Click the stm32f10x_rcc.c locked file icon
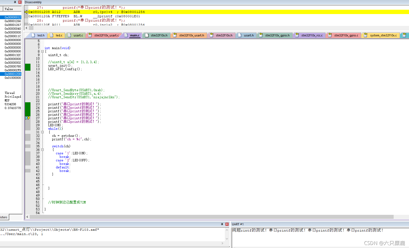 coord(297,35)
